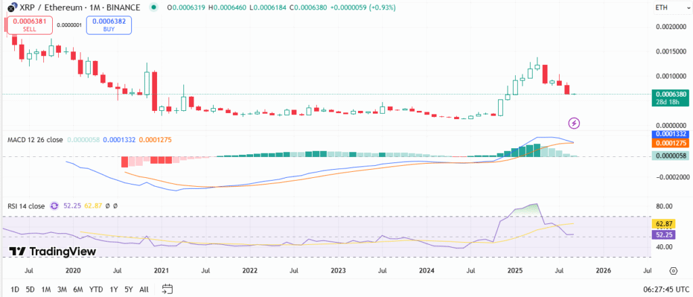Click the purple lightning bolt icon
The width and height of the screenshot is (693, 297).
[574, 122]
